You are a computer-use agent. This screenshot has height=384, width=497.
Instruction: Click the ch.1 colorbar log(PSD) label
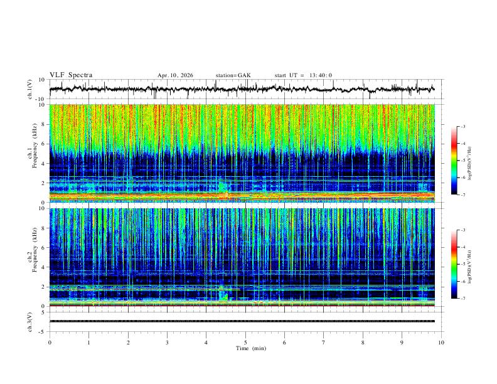pyautogui.click(x=470, y=163)
